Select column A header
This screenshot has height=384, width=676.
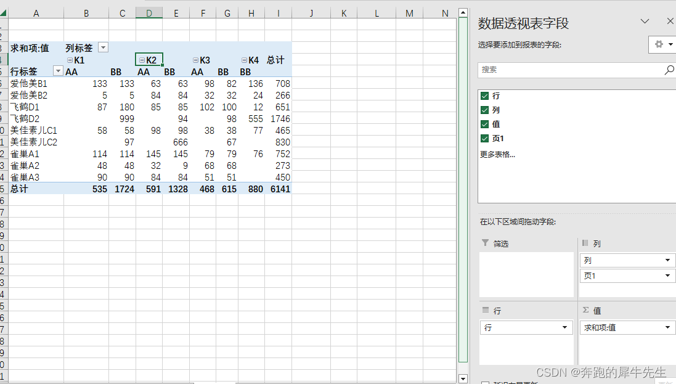(36, 13)
